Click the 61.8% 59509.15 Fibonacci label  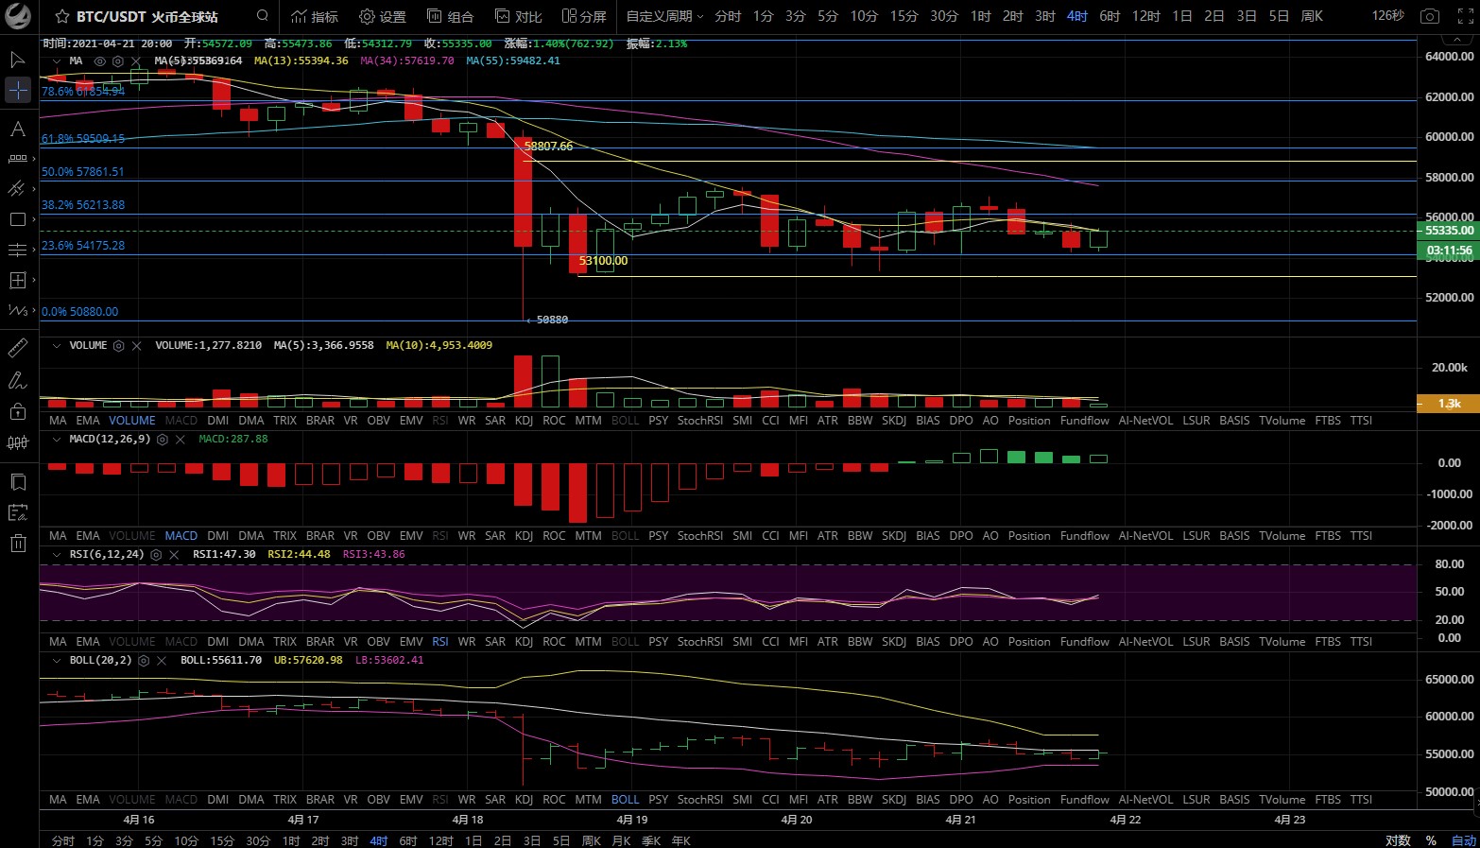point(83,139)
